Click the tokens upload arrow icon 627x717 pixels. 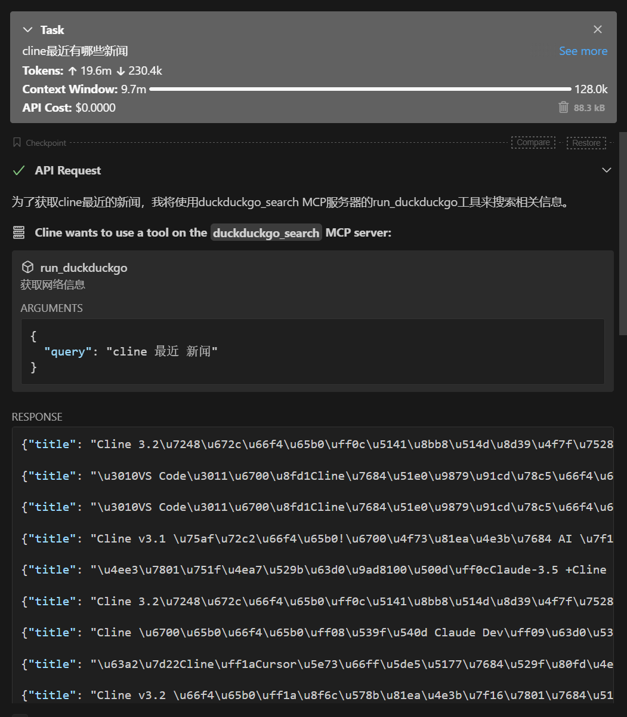[x=72, y=71]
